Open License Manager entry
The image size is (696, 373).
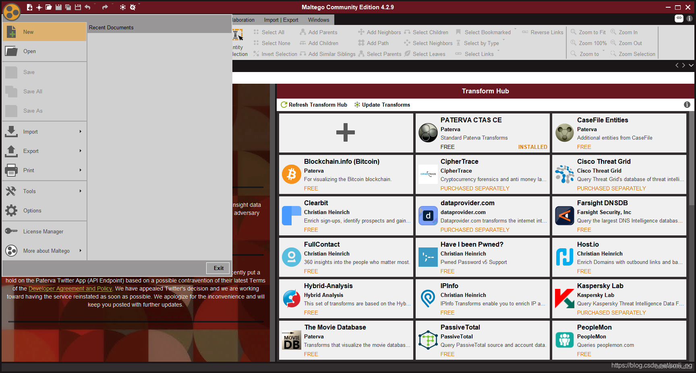(x=45, y=231)
